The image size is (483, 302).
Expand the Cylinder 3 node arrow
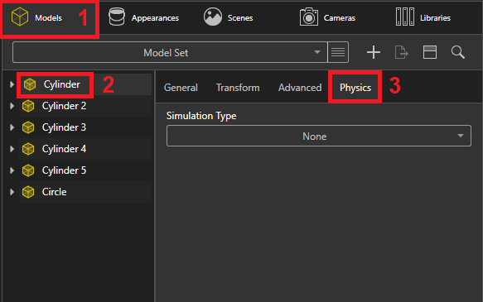[12, 127]
